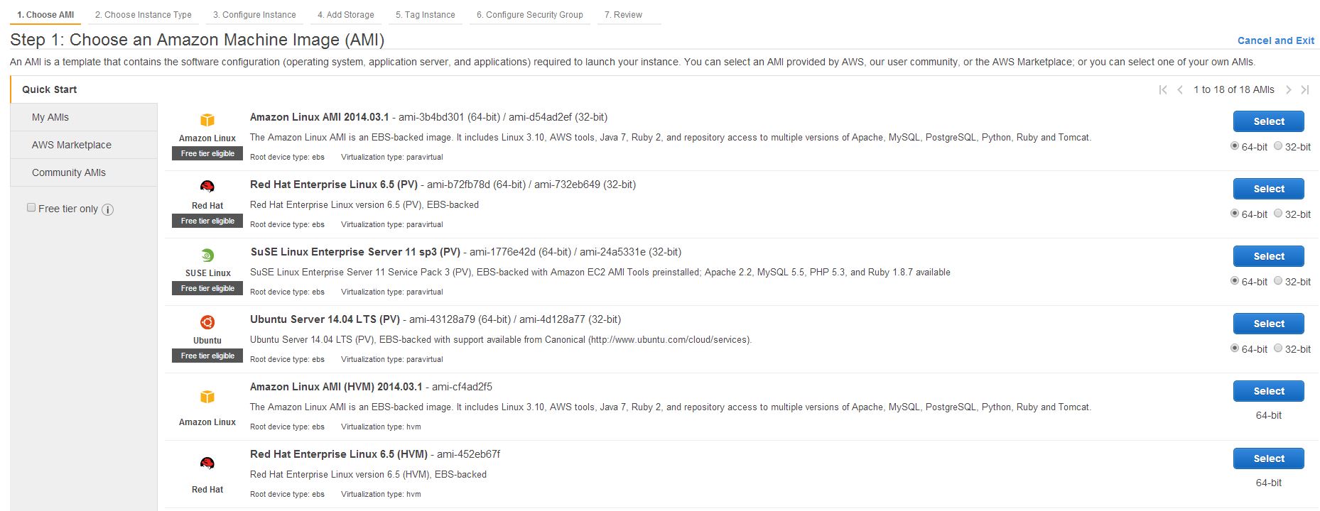Open the Choose Instance Type step tab

[144, 15]
